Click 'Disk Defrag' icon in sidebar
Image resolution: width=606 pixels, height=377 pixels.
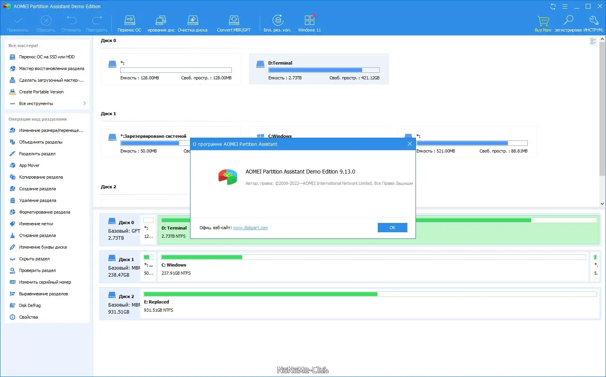click(x=12, y=305)
